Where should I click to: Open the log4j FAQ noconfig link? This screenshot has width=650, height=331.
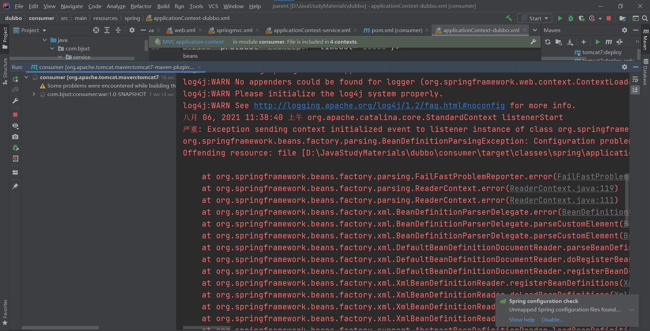379,105
